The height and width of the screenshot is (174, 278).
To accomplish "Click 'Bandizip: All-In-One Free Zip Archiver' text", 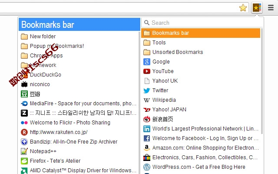I will (73, 142).
